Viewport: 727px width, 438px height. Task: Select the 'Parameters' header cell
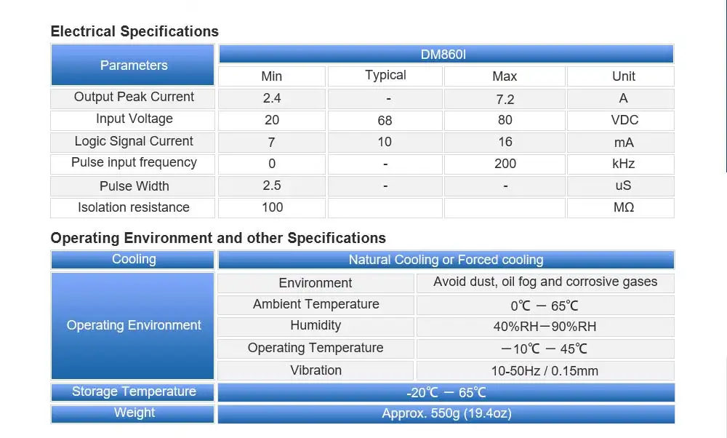(132, 65)
